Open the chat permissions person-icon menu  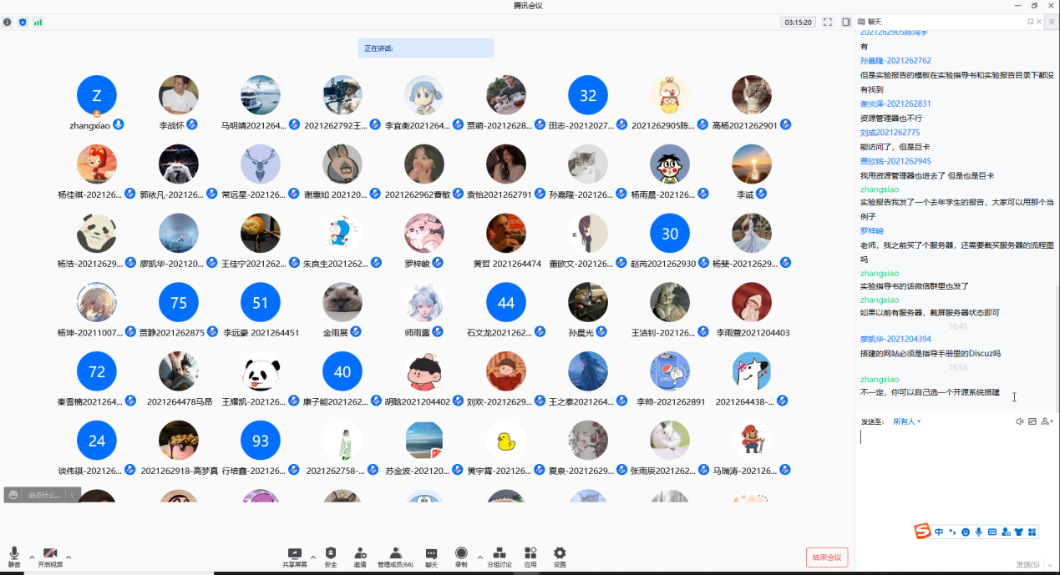tap(1046, 421)
